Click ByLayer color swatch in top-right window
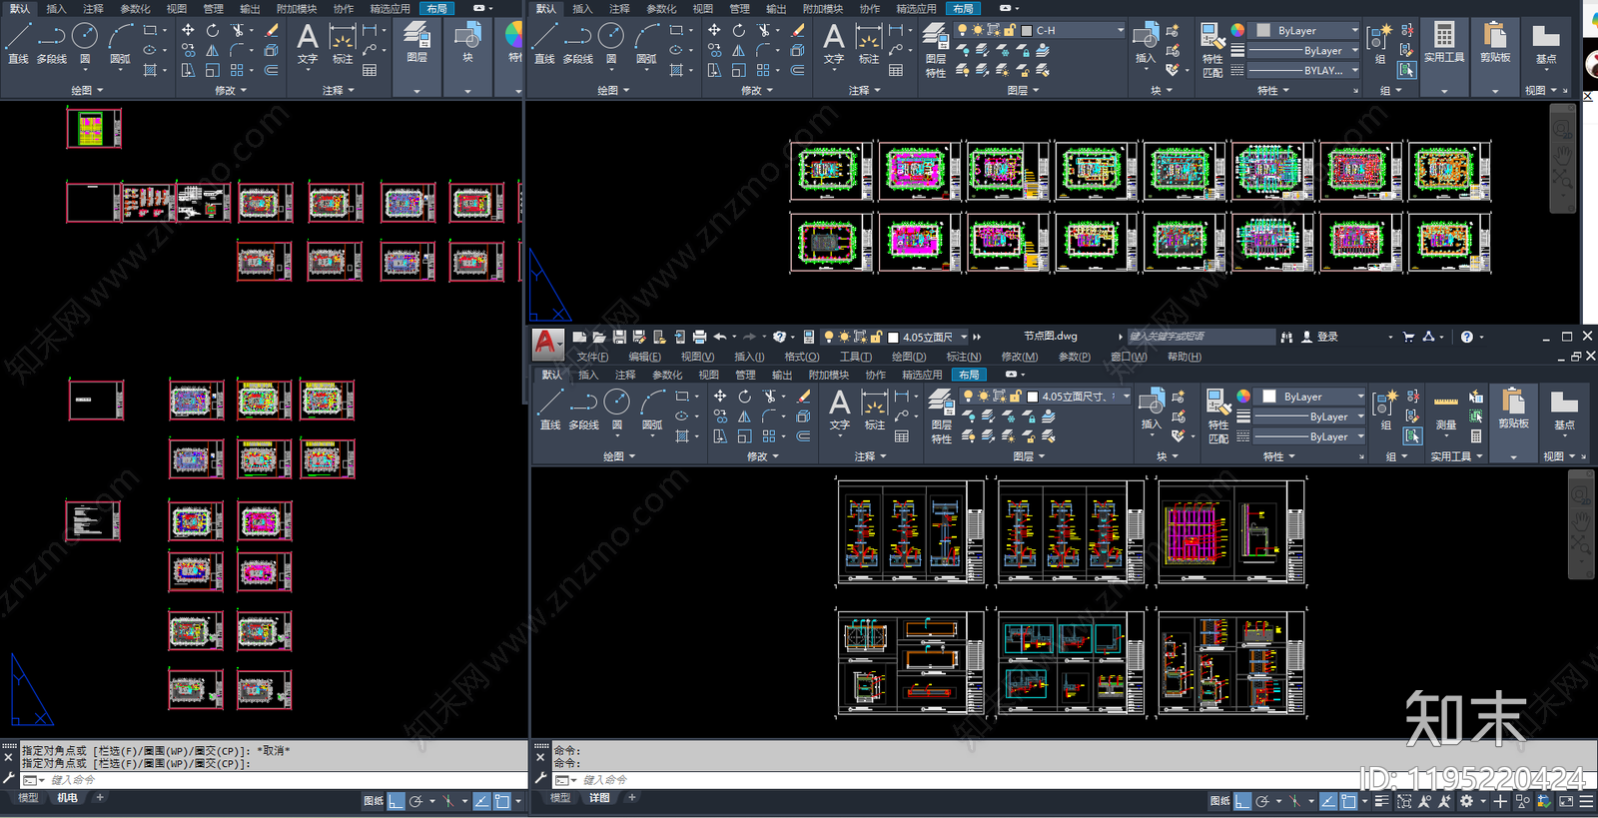The height and width of the screenshot is (818, 1598). pyautogui.click(x=1263, y=30)
